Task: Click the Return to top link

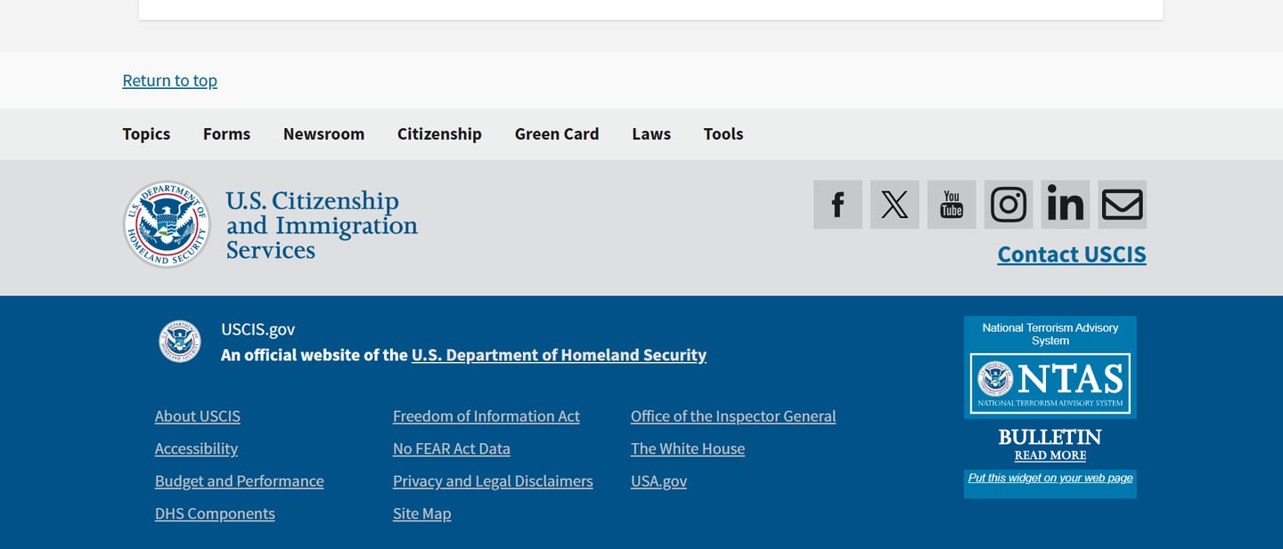Action: (170, 80)
